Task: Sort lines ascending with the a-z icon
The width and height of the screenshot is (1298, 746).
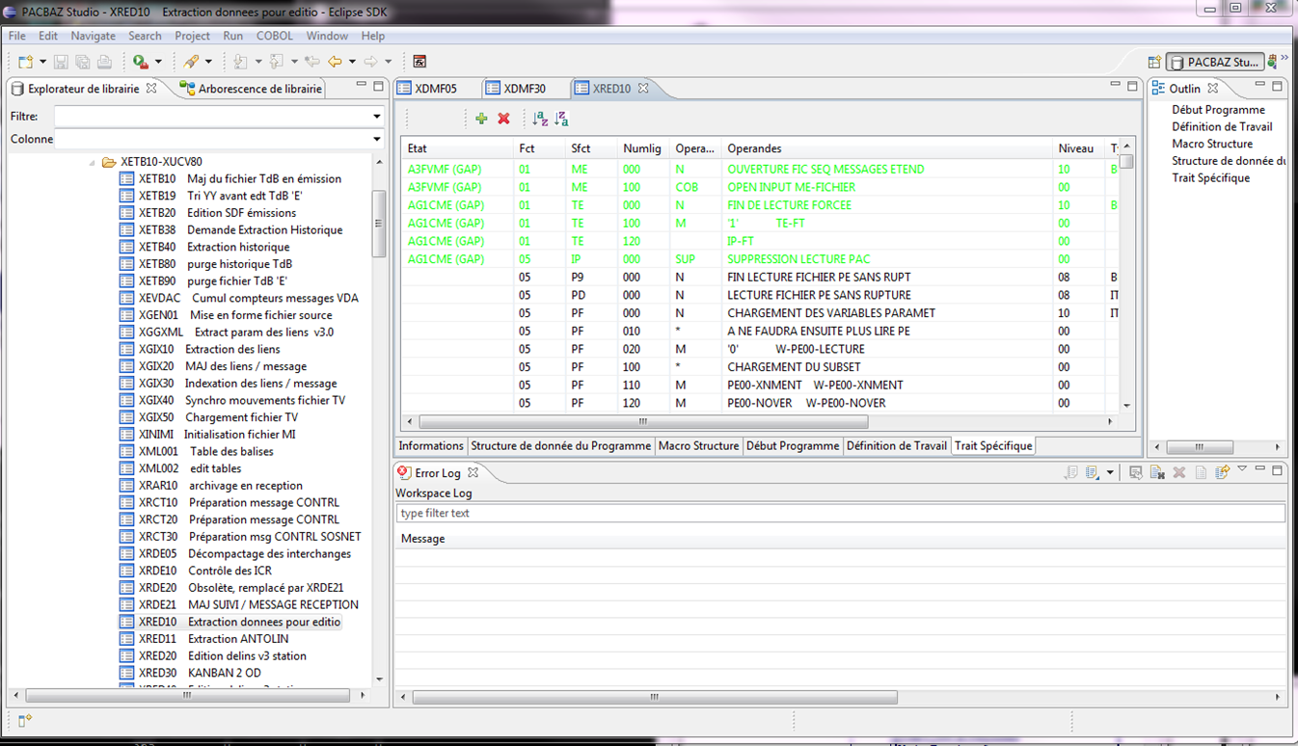Action: coord(539,119)
